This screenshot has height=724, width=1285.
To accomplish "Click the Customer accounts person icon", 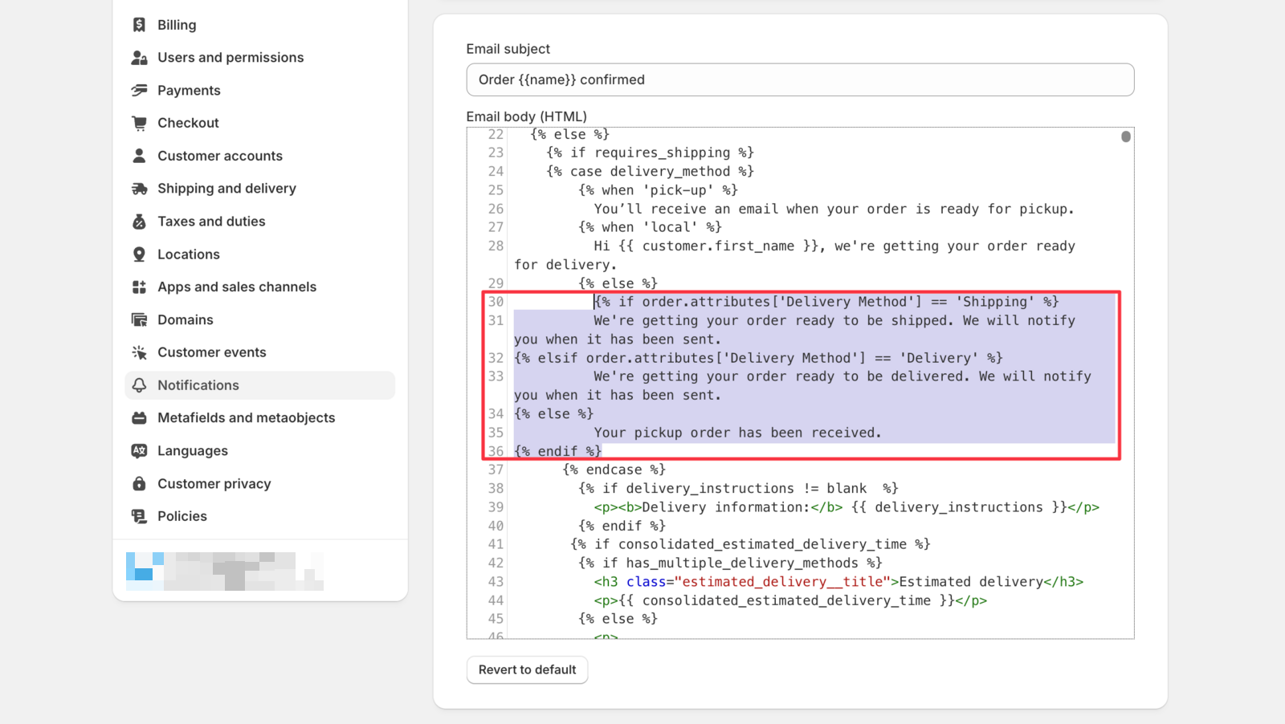I will 139,156.
